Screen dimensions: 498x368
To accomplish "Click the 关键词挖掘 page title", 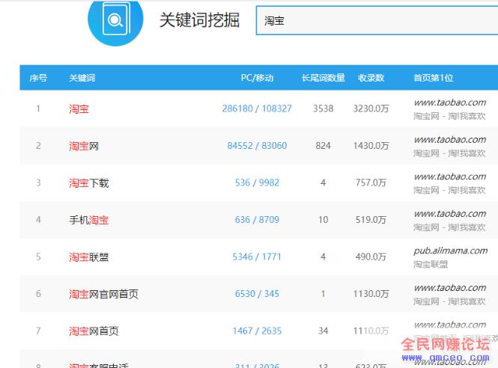I will 199,20.
